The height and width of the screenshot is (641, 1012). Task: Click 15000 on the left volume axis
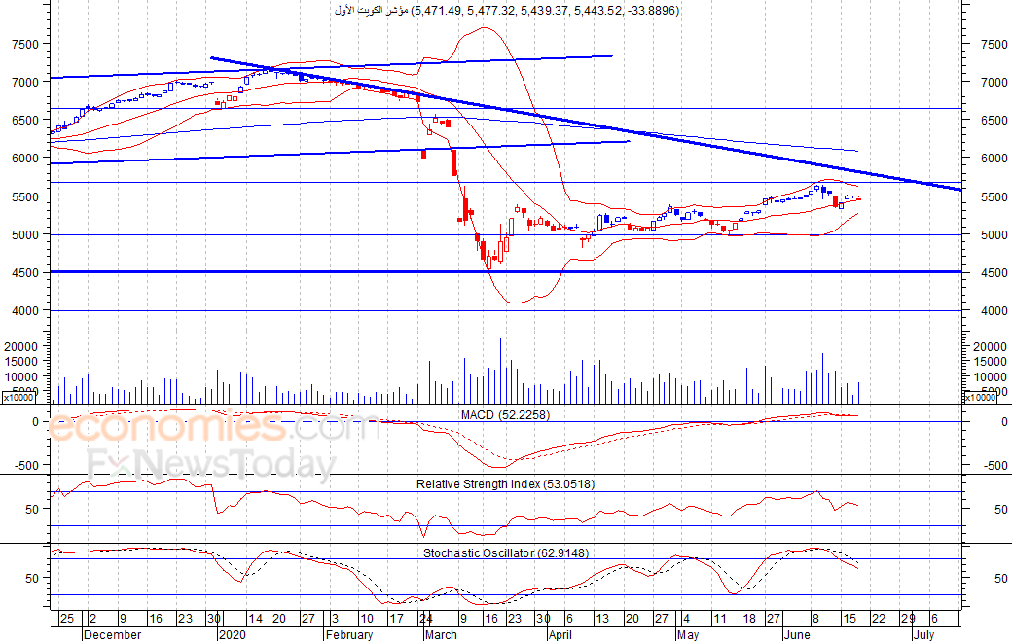21,362
